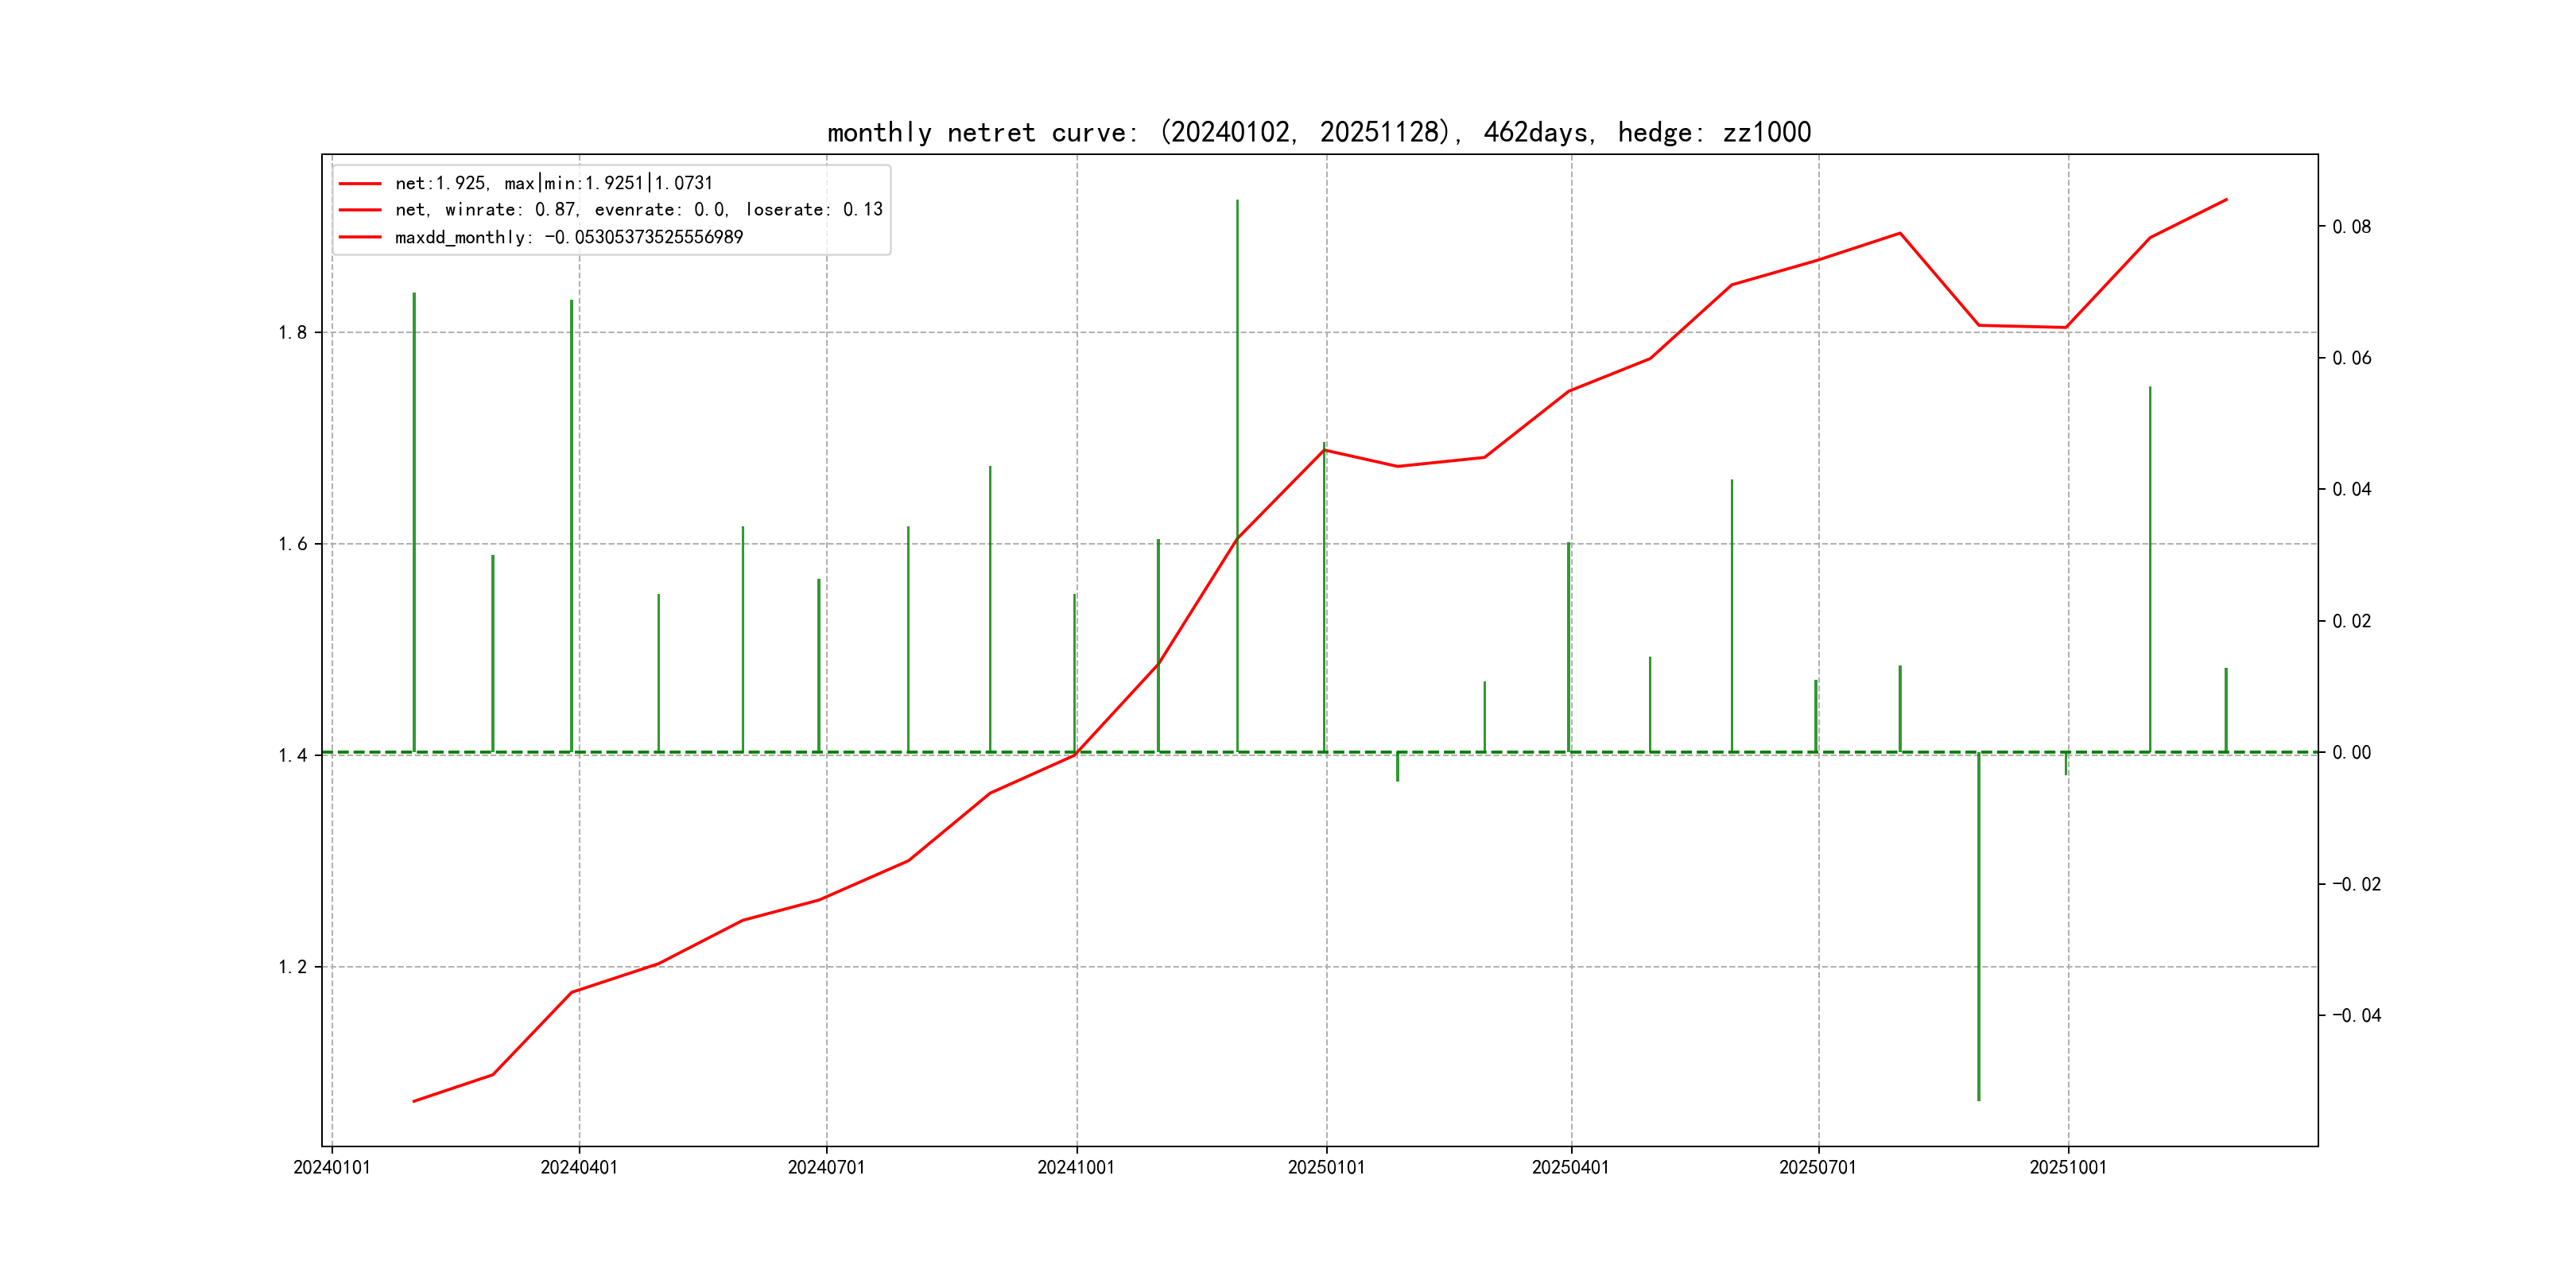Click x-axis date label 20250401
The image size is (2576, 1288).
tap(1570, 1167)
